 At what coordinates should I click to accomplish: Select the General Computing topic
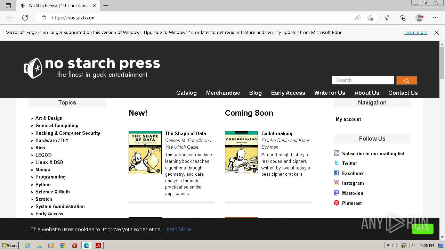[57, 125]
